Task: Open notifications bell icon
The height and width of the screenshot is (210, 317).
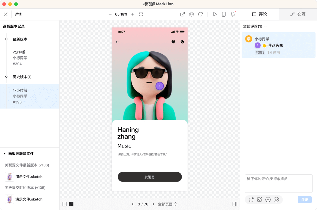Action: [x=233, y=14]
